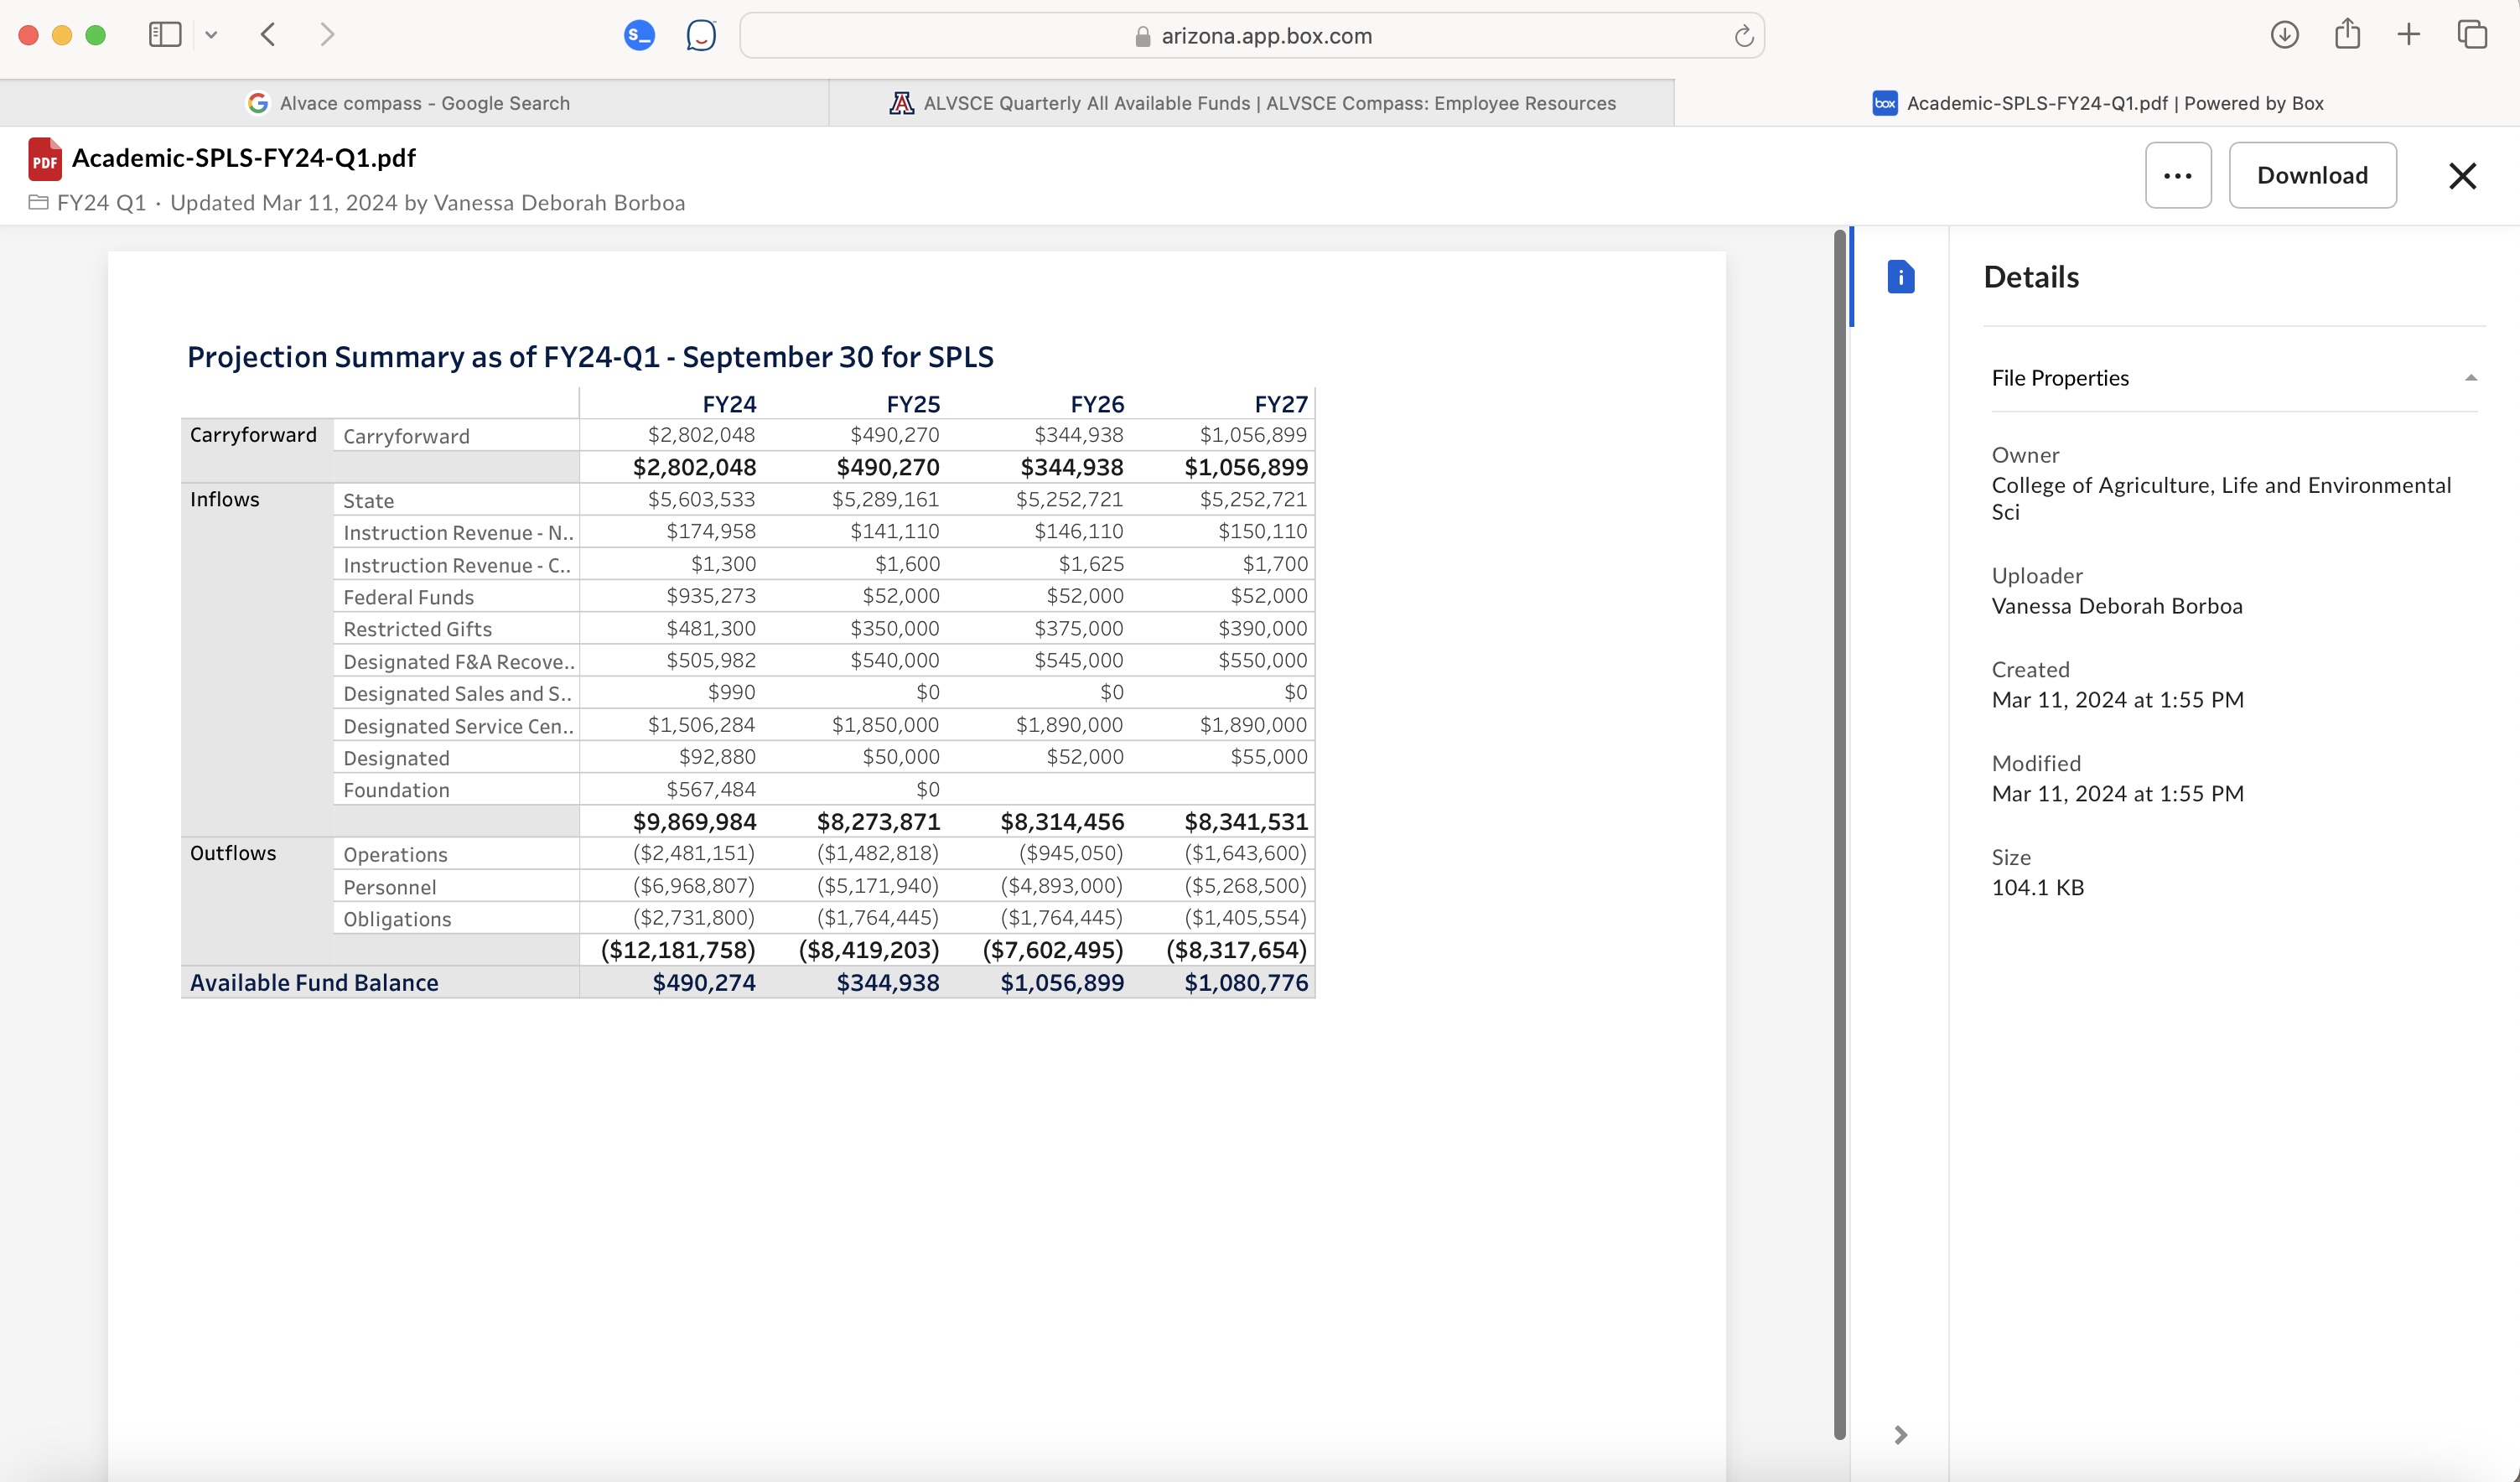This screenshot has width=2520, height=1482.
Task: Click the Foundation row label
Action: (x=396, y=790)
